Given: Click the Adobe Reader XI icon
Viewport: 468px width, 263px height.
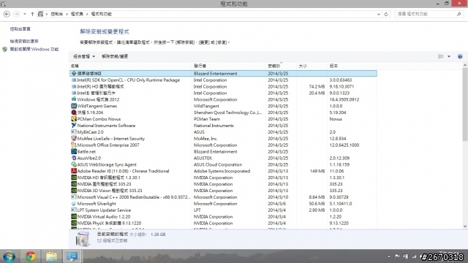Looking at the screenshot, I should point(74,171).
